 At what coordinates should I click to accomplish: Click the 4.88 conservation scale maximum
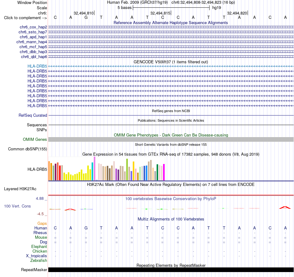(40, 199)
